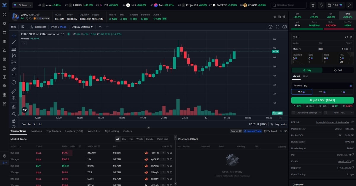Enable the Advanced Settings checkbox

293,113
